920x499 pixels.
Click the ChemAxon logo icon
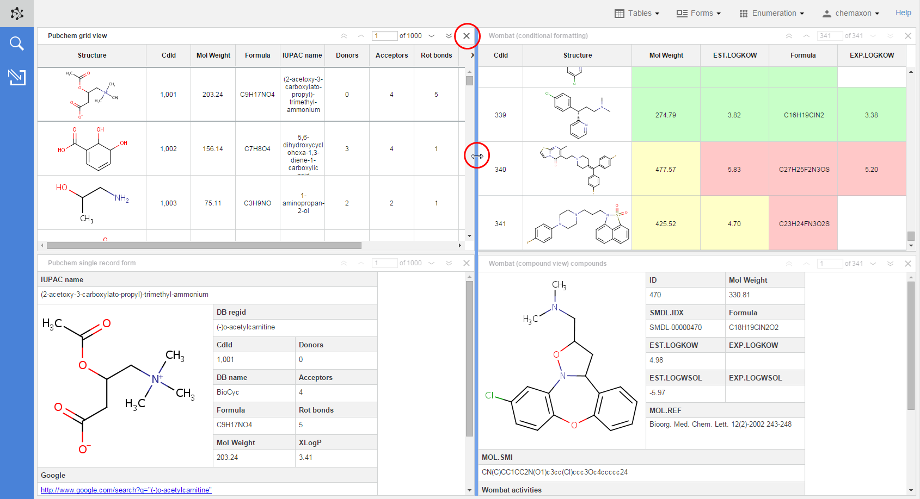point(17,14)
